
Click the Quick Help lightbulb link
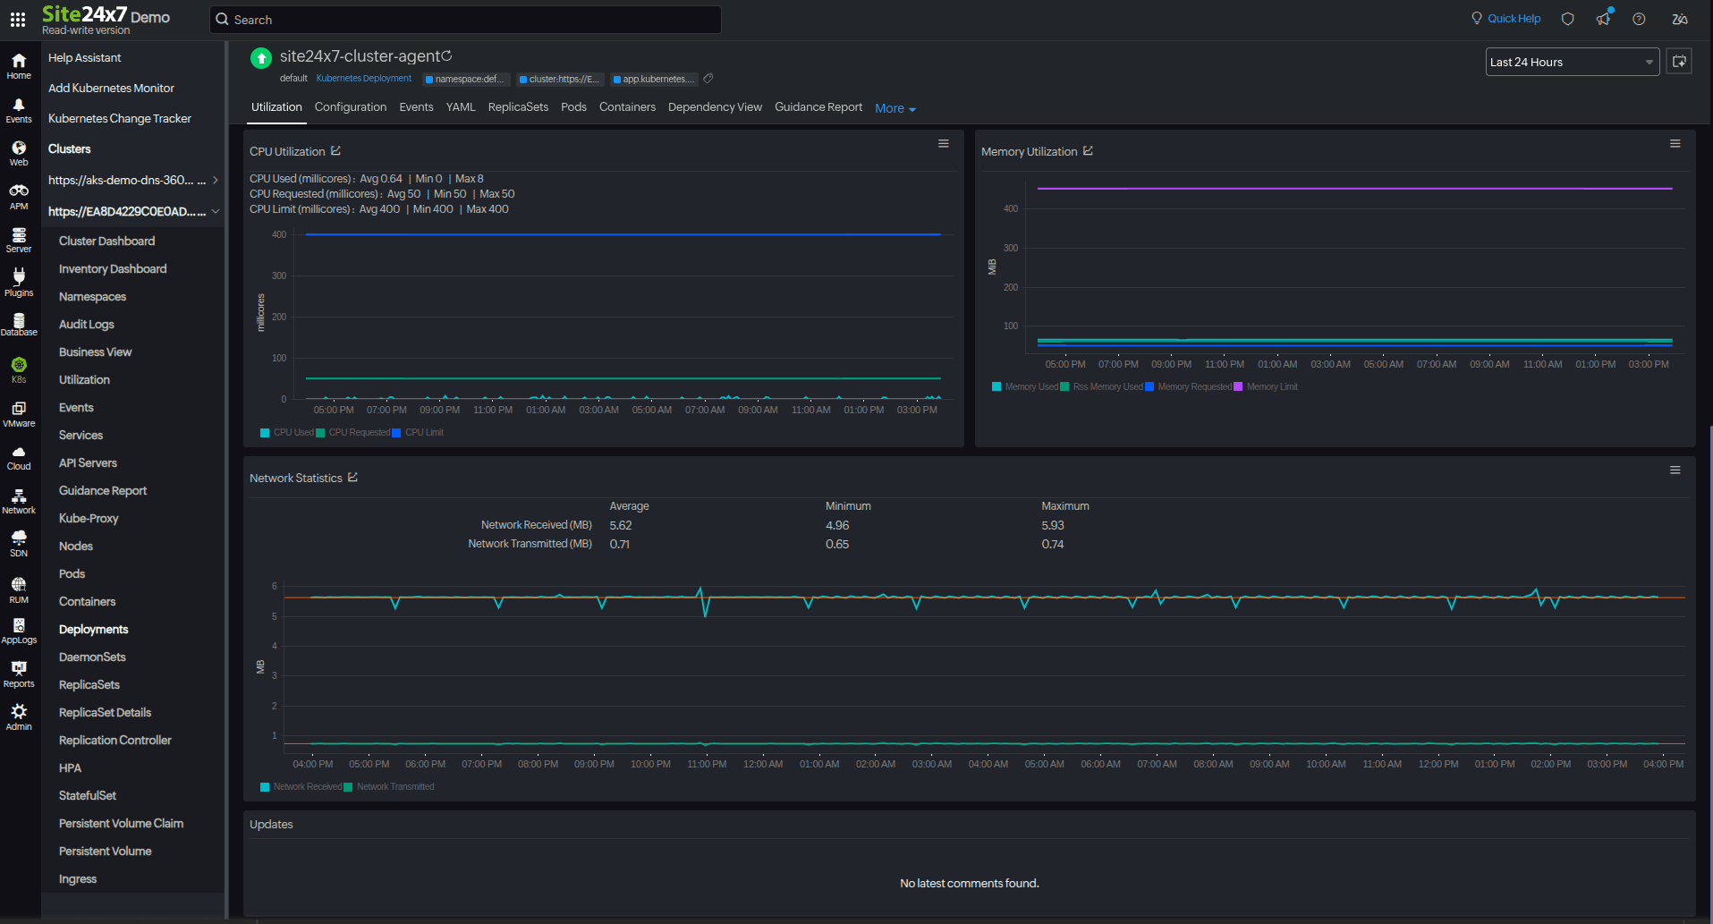coord(1505,19)
